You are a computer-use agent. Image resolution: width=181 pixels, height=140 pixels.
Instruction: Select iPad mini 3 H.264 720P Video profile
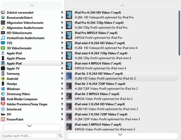pos(121,117)
